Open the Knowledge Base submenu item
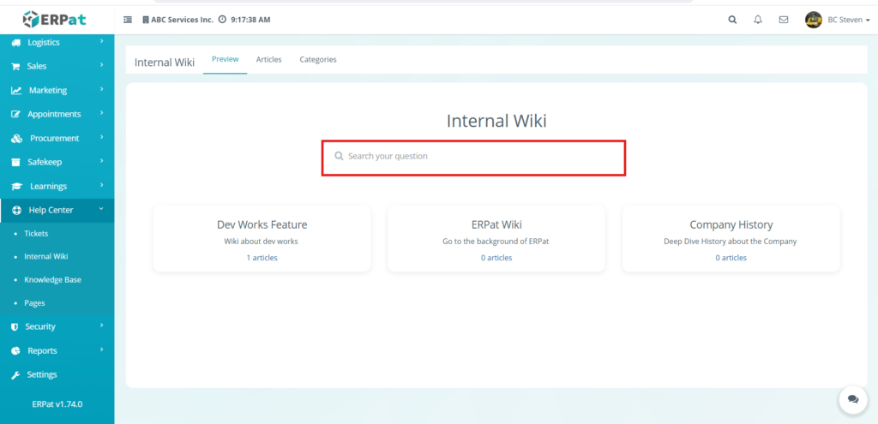The width and height of the screenshot is (878, 424). 52,279
